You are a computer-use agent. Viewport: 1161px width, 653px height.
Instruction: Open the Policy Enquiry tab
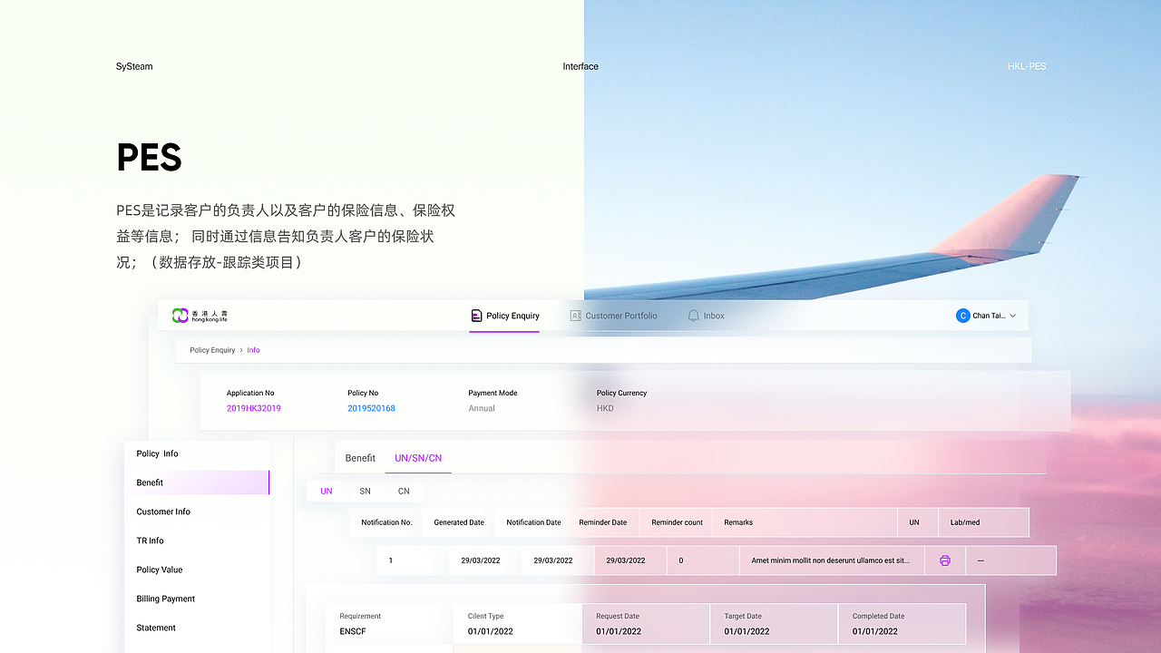click(x=504, y=316)
